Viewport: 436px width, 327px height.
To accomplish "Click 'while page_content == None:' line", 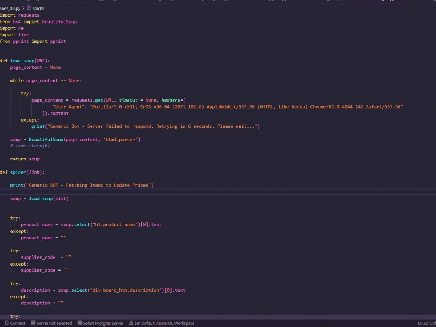I will pyautogui.click(x=46, y=81).
